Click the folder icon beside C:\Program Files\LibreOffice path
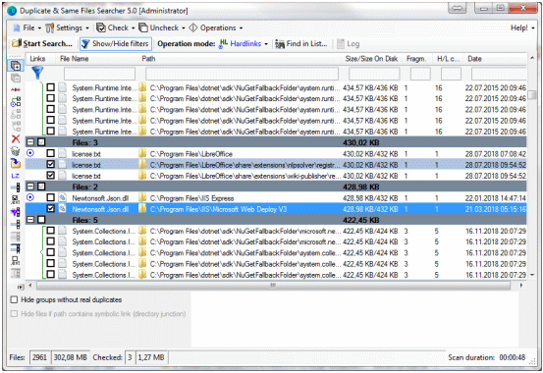 tap(142, 154)
